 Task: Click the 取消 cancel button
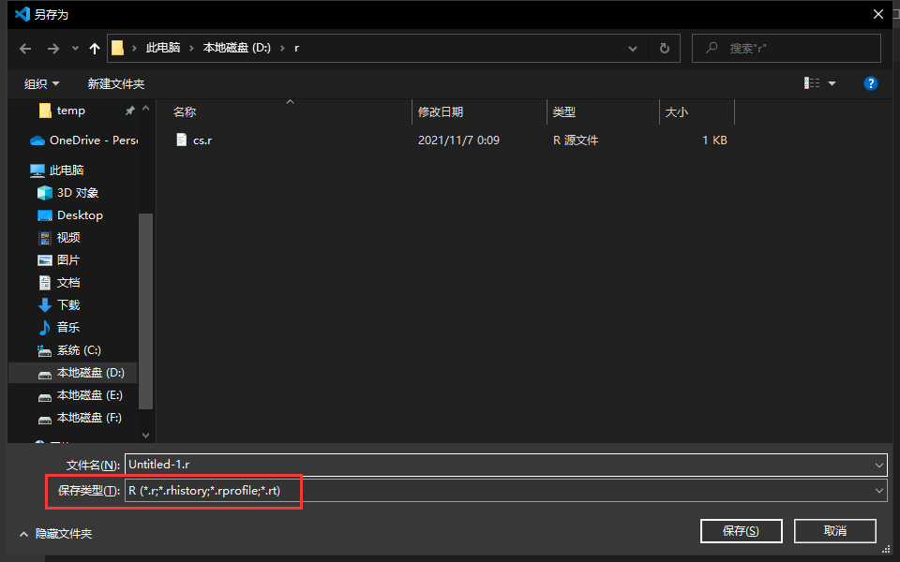tap(834, 530)
